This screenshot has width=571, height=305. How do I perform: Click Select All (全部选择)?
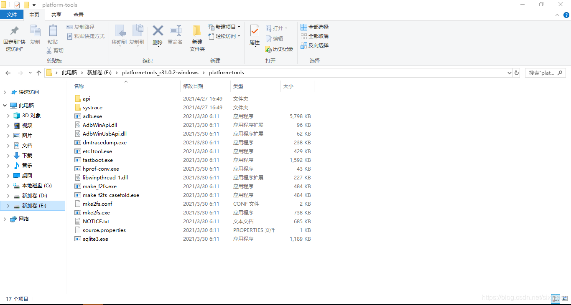[x=315, y=27]
